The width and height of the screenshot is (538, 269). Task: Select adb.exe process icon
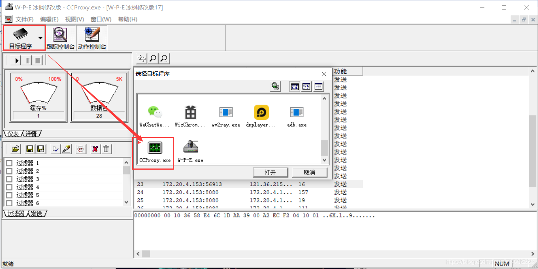click(297, 112)
